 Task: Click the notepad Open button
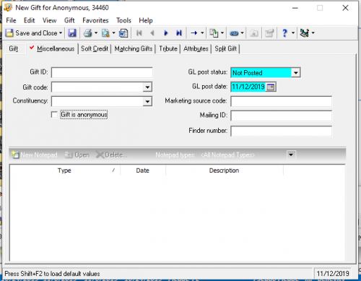[77, 155]
